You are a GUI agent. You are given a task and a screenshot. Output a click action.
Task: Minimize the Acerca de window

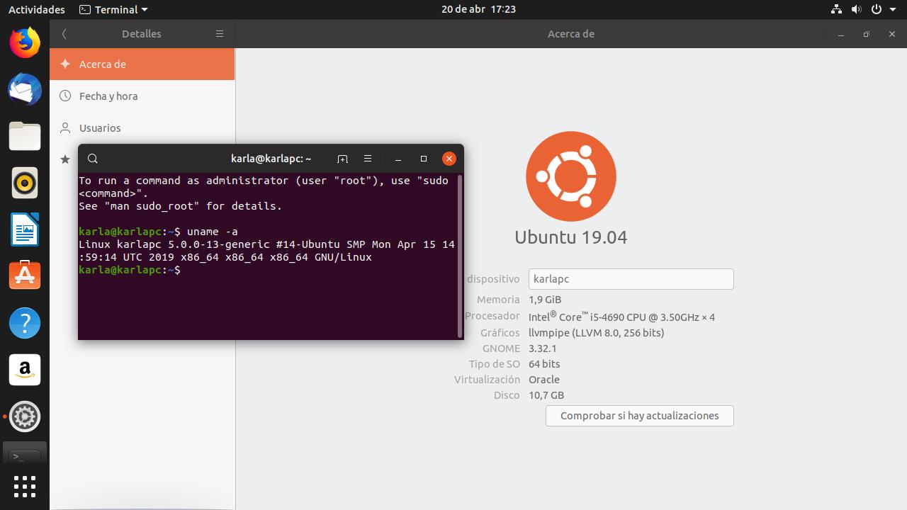pyautogui.click(x=840, y=34)
